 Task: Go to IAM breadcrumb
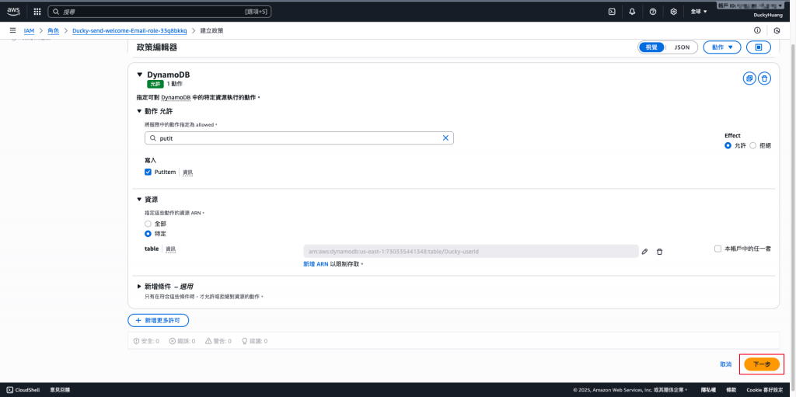(x=29, y=31)
